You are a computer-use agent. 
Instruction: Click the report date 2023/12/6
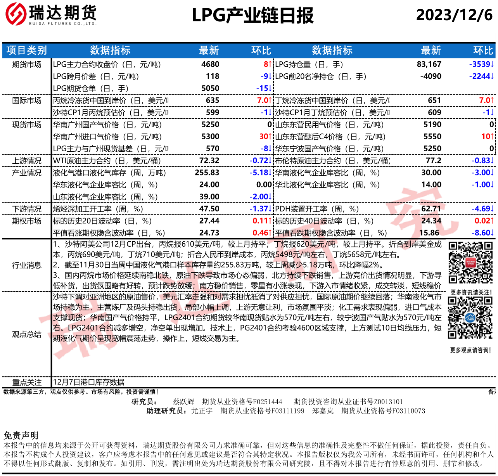click(x=454, y=16)
